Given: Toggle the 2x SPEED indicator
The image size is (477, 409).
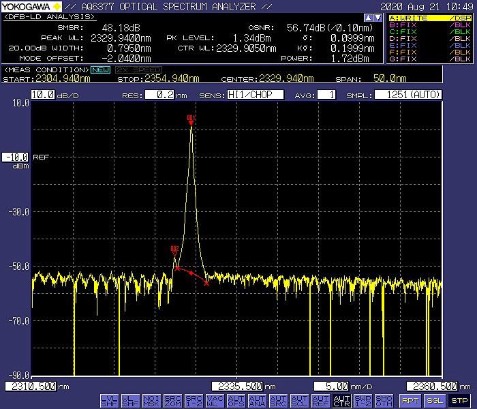Looking at the screenshot, I should point(138,70).
